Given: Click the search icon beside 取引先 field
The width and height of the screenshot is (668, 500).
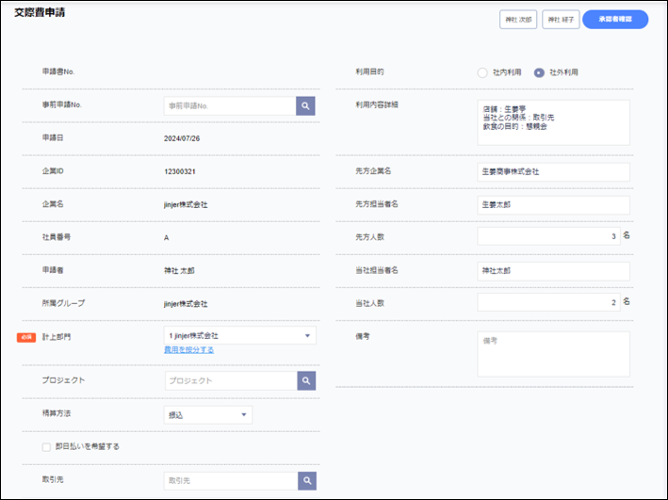Looking at the screenshot, I should (305, 480).
